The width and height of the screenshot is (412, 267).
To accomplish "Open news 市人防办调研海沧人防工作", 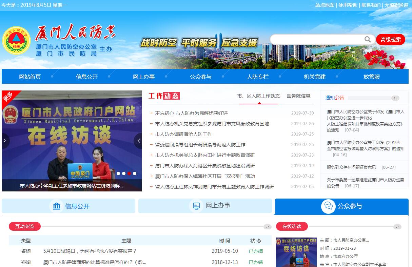I will pyautogui.click(x=183, y=134).
